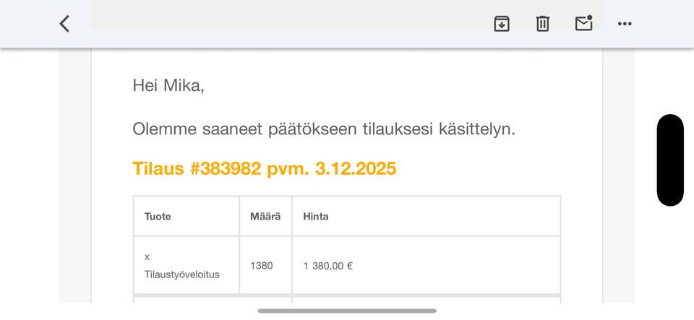Viewport: 694px width, 320px height.
Task: Click the sentence starting "Olemme saaneet päätökseen"
Action: 323,130
